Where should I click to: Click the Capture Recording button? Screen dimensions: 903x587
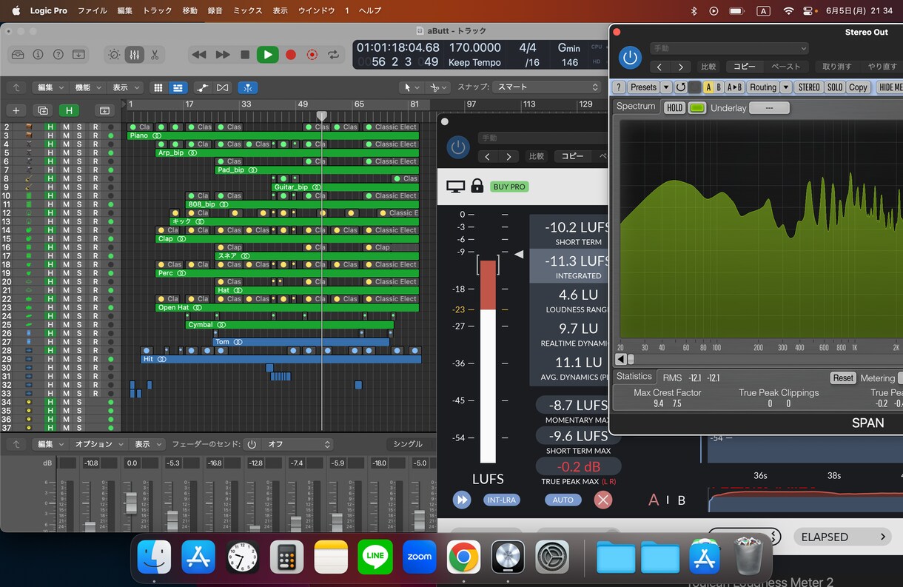coord(312,55)
